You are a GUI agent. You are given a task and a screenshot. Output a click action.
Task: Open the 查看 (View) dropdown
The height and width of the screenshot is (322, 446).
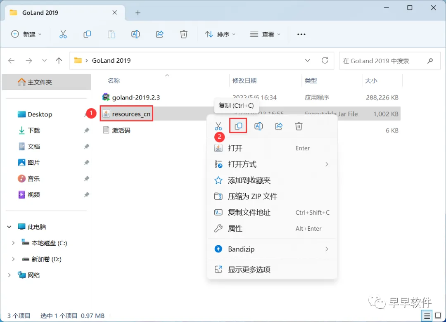click(x=265, y=34)
